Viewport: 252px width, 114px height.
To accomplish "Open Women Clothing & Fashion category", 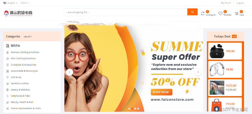I will (25, 52).
